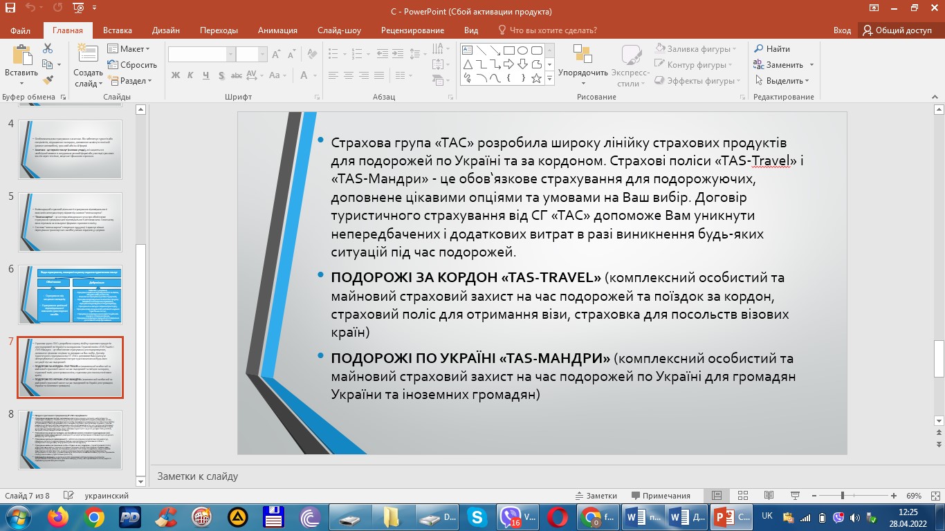The width and height of the screenshot is (945, 531).
Task: Expand Заменить replace dropdown arrow
Action: point(811,65)
